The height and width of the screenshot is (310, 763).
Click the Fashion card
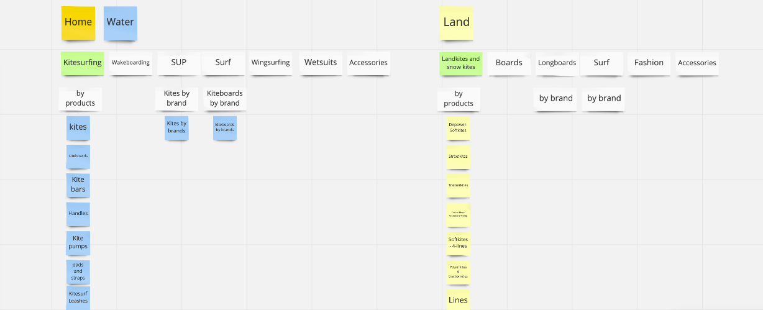(x=649, y=63)
